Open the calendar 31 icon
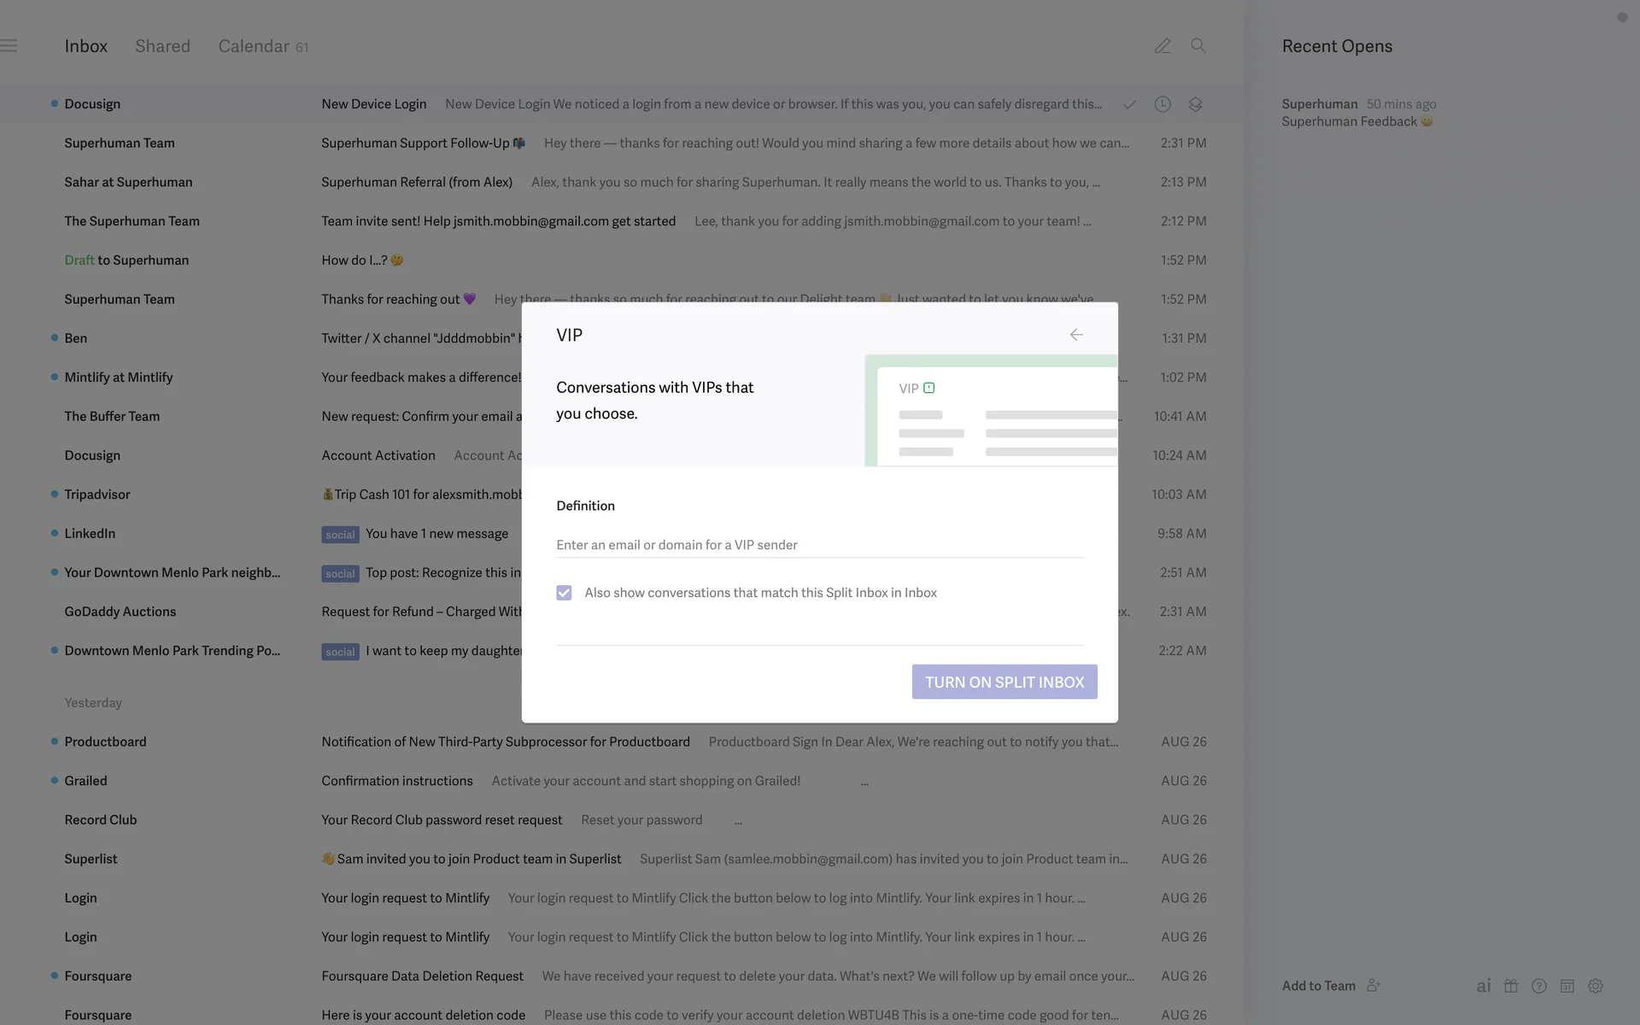The width and height of the screenshot is (1640, 1025). click(1567, 986)
